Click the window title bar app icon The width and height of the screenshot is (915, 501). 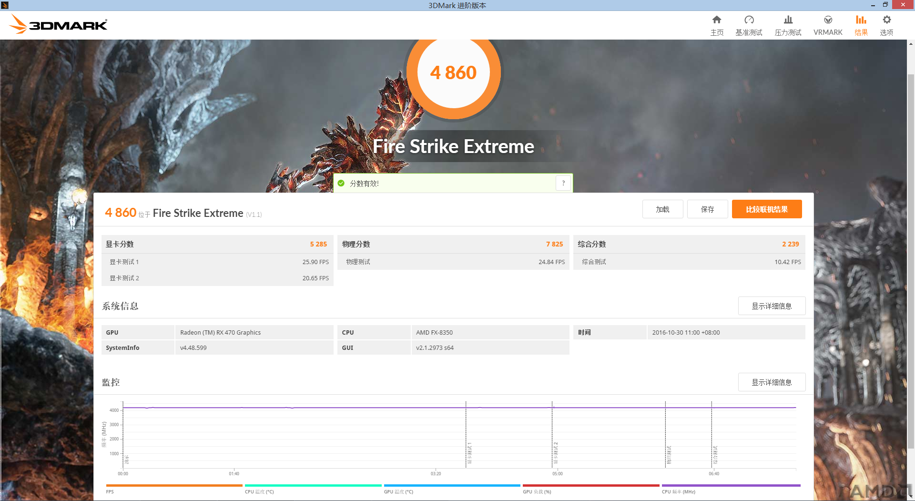point(5,5)
